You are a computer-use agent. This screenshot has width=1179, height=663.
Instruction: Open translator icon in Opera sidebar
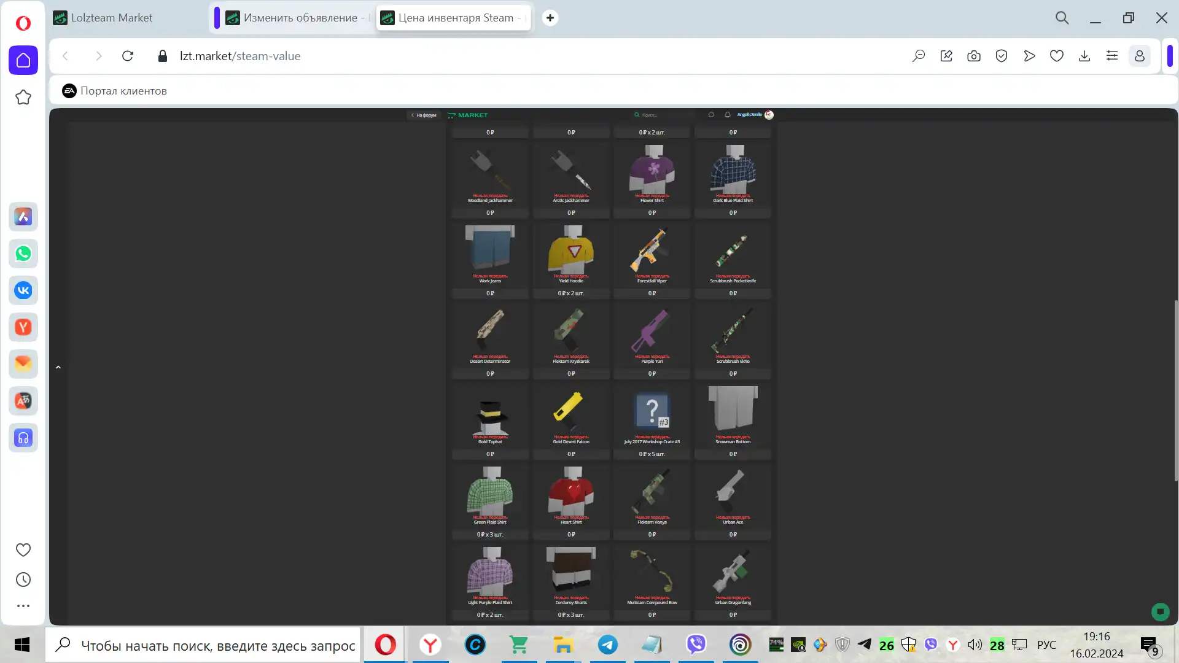[x=23, y=401]
